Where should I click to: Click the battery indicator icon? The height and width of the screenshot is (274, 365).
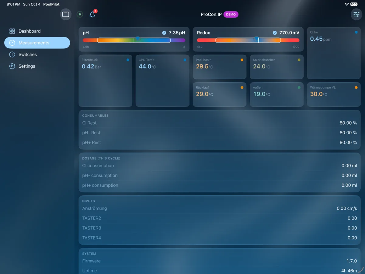coord(354,4)
